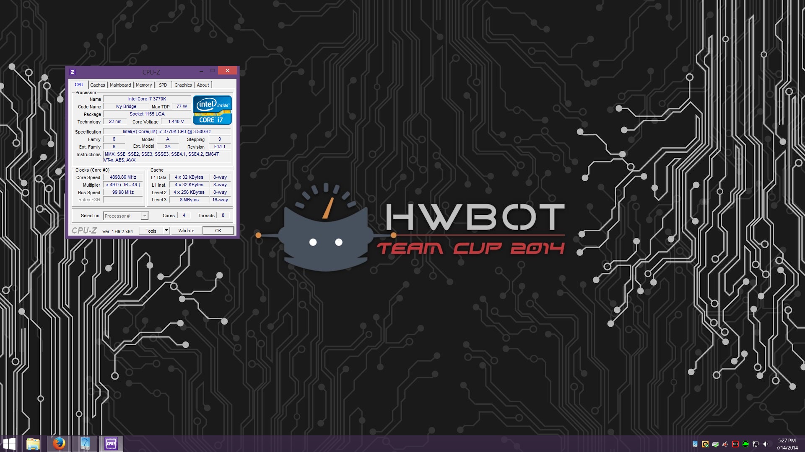Open the volume speaker tray icon

[x=766, y=444]
